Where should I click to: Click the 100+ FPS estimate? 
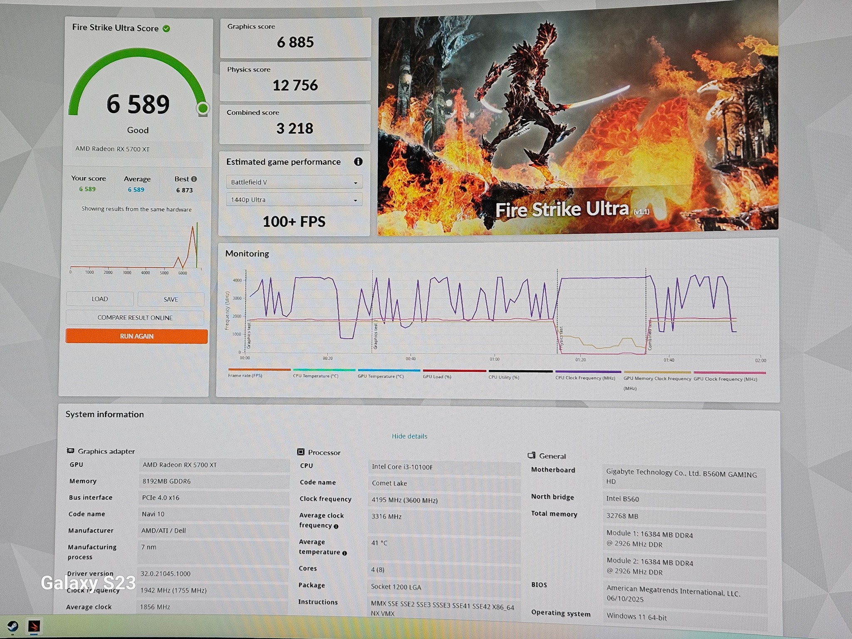(294, 222)
